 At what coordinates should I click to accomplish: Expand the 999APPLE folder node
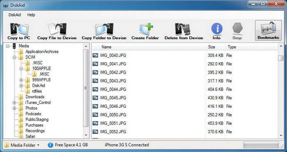tap(21, 80)
